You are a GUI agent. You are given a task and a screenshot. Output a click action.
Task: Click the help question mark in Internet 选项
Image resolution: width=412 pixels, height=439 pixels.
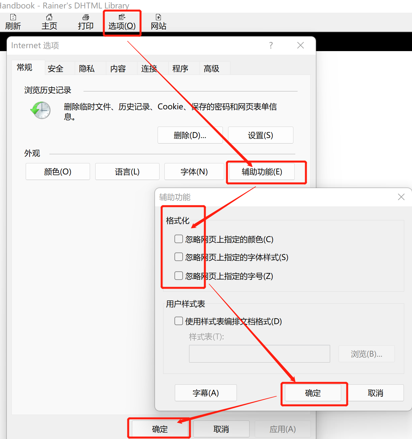[271, 45]
